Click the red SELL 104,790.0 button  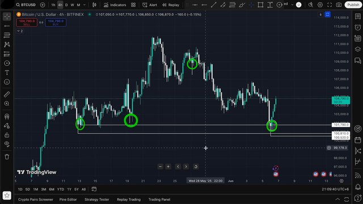(27, 23)
